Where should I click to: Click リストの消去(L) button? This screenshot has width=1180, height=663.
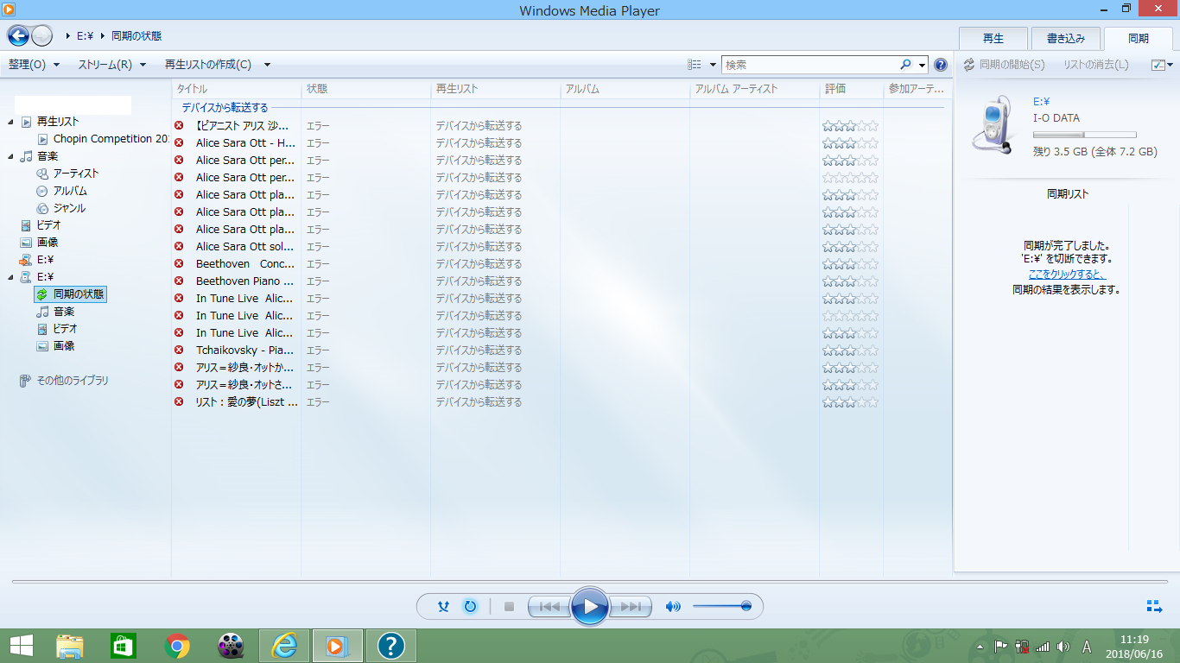pyautogui.click(x=1095, y=65)
